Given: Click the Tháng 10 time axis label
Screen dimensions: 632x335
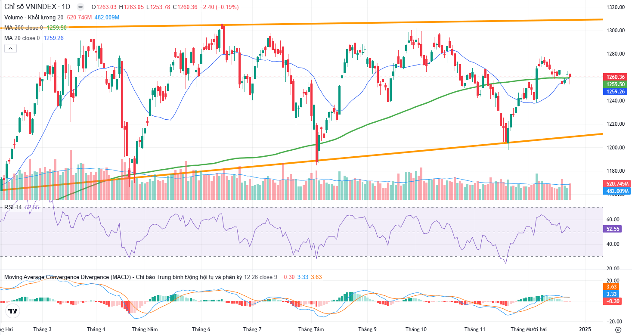Looking at the screenshot, I should tap(416, 329).
